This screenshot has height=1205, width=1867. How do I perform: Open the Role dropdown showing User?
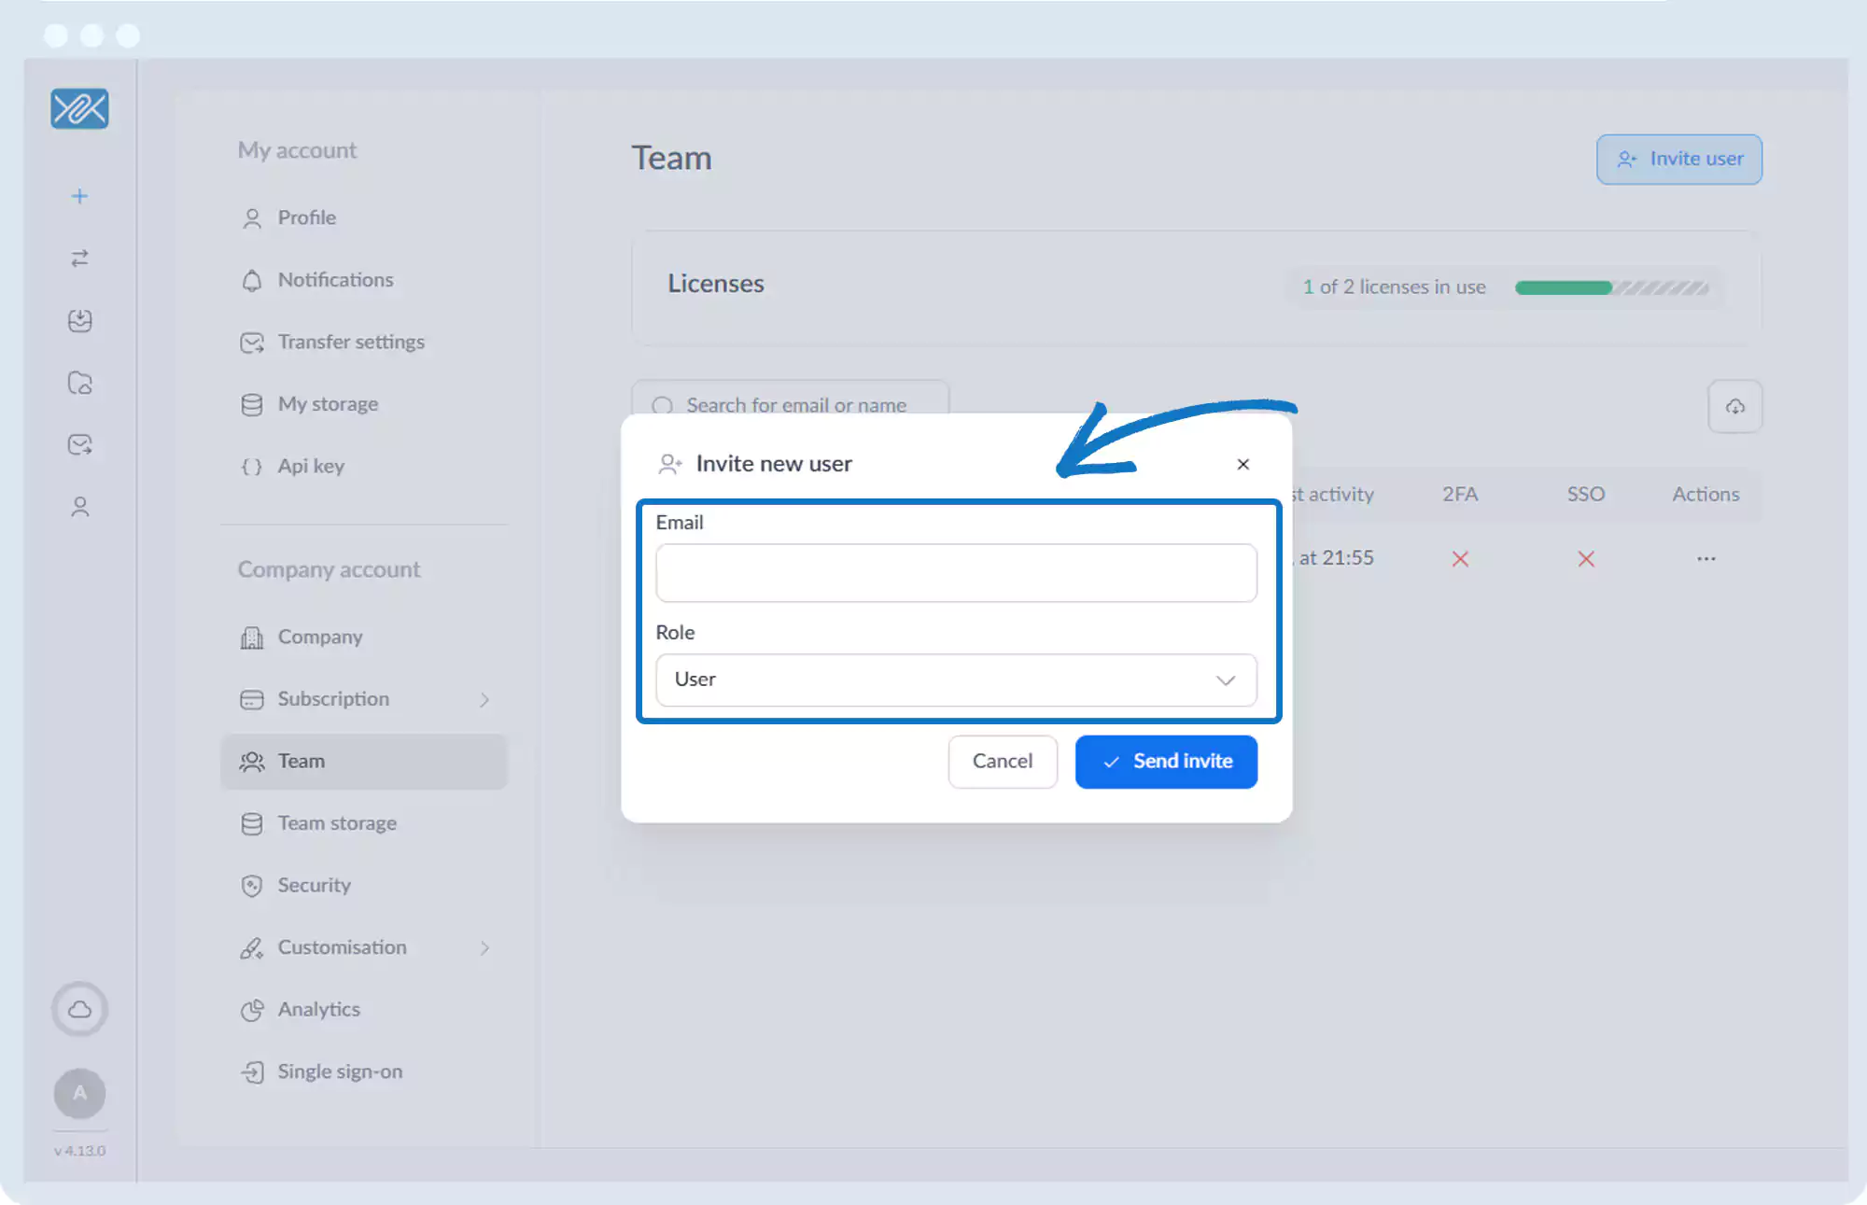click(x=956, y=680)
